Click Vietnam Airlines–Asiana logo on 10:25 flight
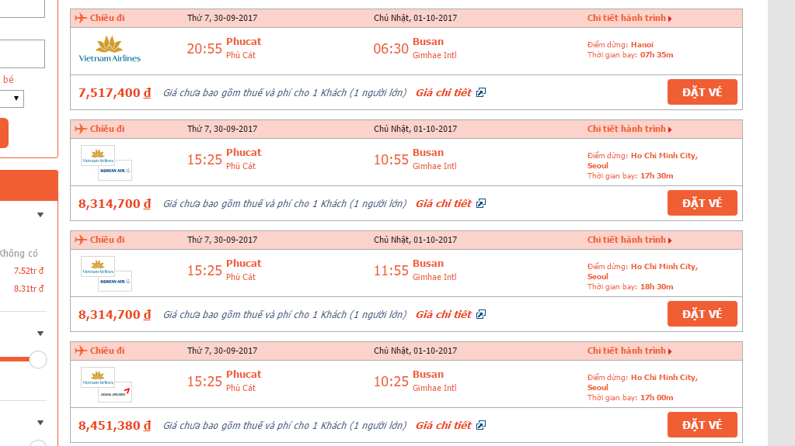This screenshot has width=795, height=446. pos(106,384)
